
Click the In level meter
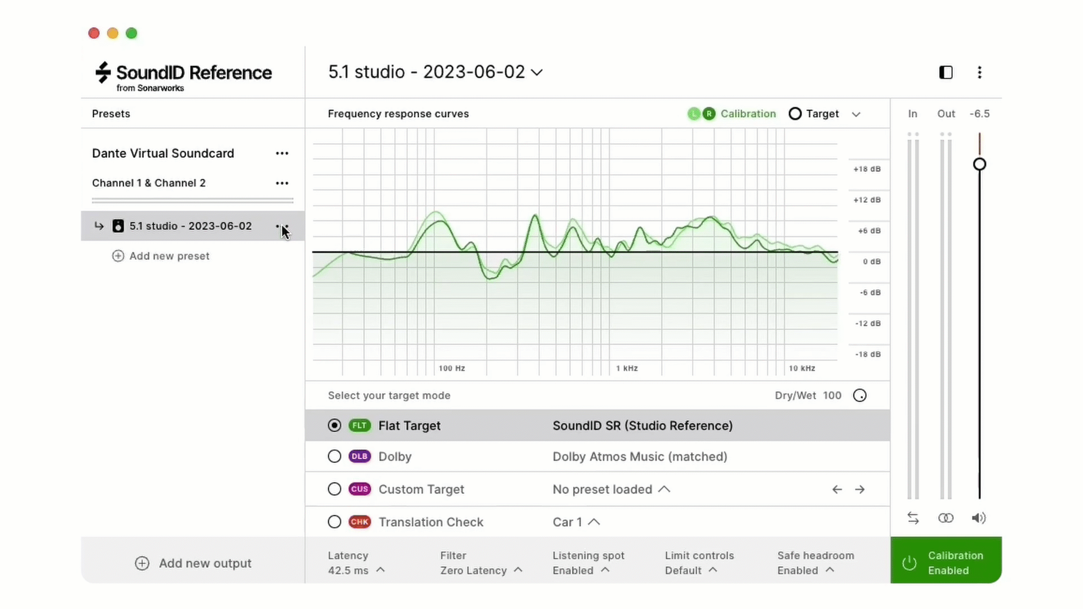[x=913, y=316]
